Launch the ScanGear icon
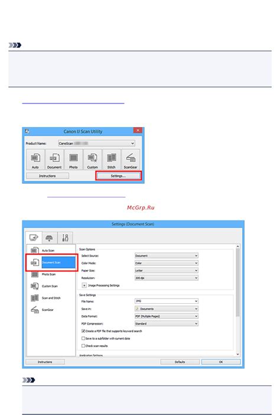280x415 pixels. pos(131,160)
